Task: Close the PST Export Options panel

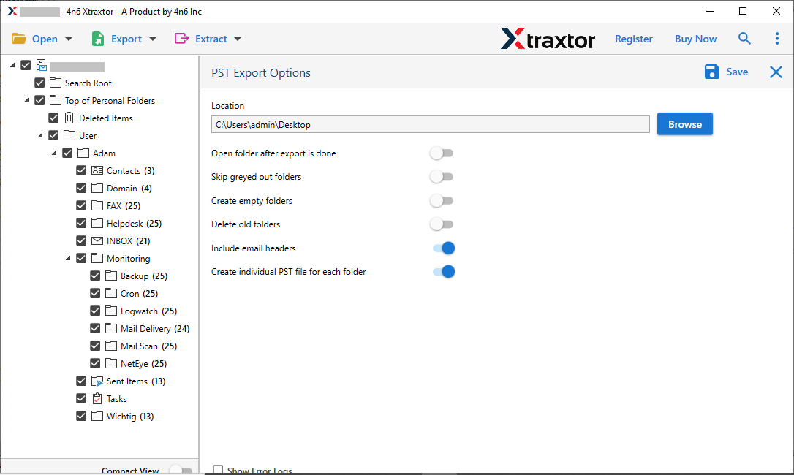Action: tap(776, 72)
